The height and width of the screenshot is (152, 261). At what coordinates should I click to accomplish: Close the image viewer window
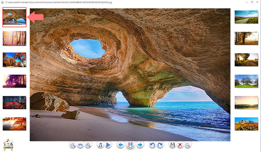point(257,2)
